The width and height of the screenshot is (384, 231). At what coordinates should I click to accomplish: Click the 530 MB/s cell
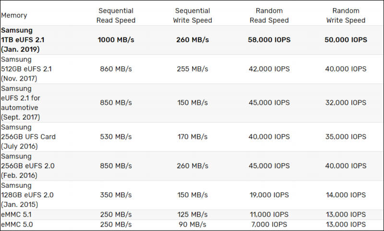coord(116,137)
